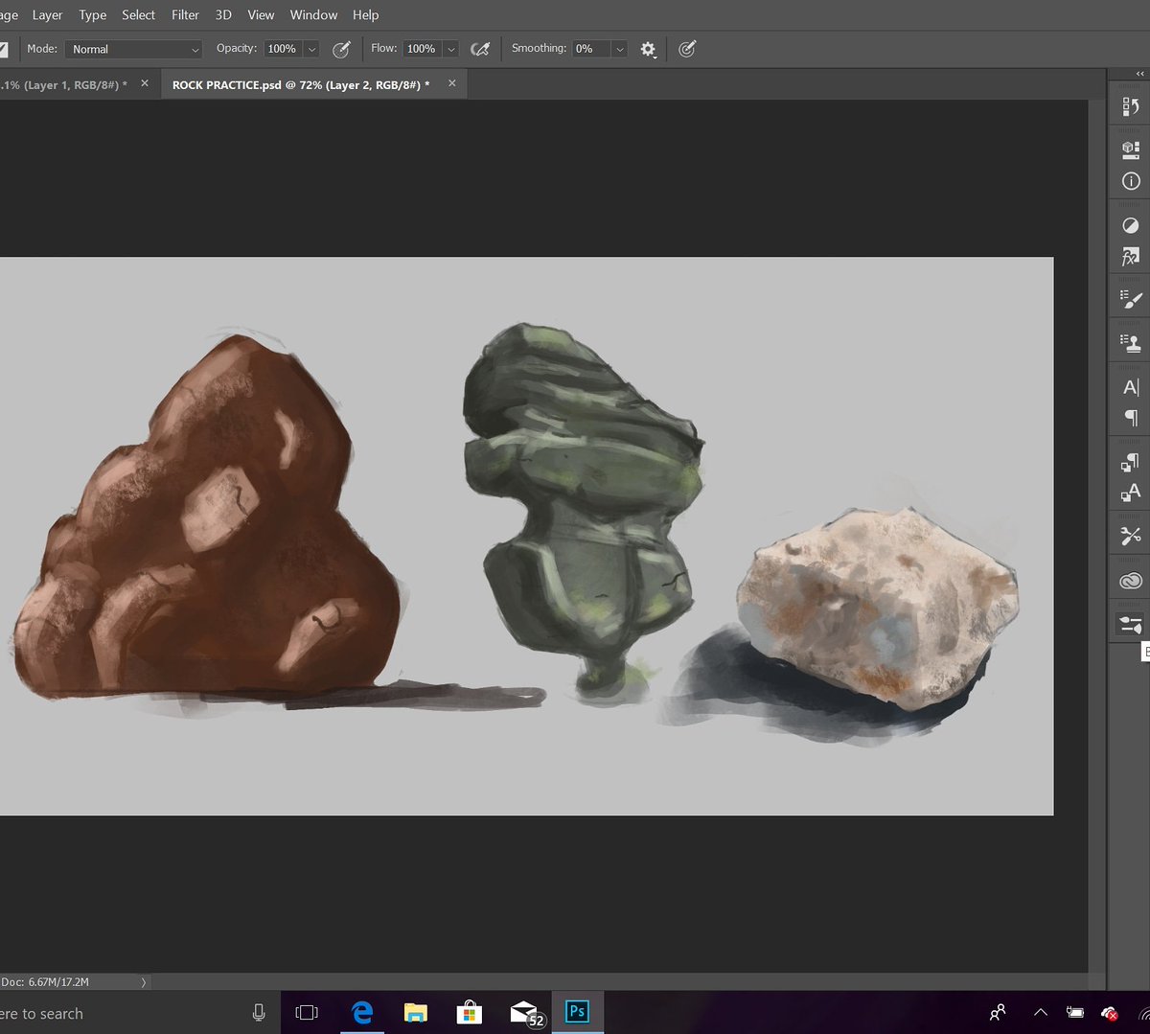Toggle pressure control for Opacity

tap(341, 50)
